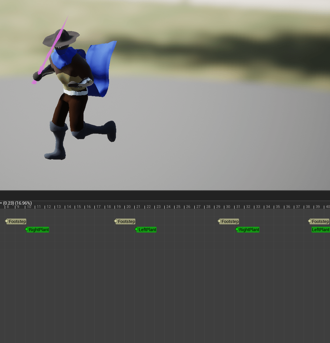The height and width of the screenshot is (343, 330).
Task: Select the Footstep label near frame 19
Action: (x=126, y=222)
